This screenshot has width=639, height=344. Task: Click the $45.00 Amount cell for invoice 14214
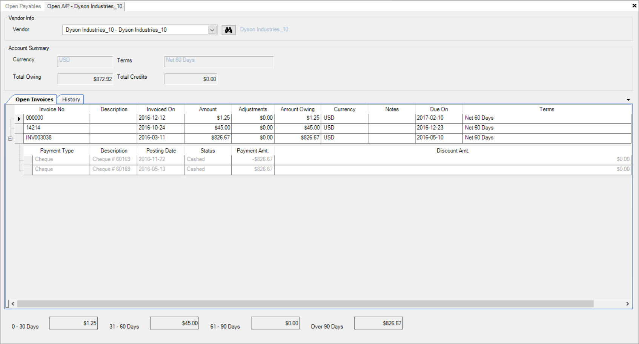[208, 128]
